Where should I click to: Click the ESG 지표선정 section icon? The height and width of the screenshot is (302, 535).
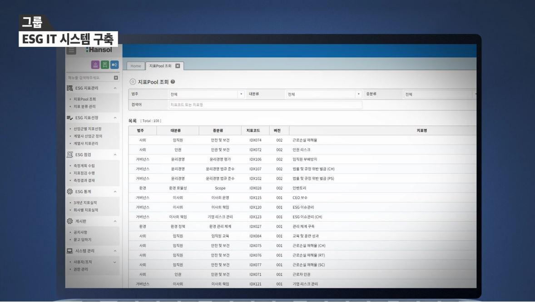pyautogui.click(x=69, y=118)
